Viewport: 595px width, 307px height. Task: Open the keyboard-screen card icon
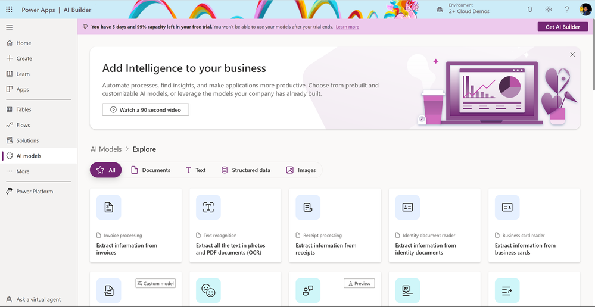click(407, 291)
